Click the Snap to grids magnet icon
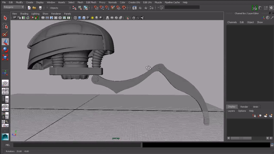This screenshot has width=274, height=154. pyautogui.click(x=96, y=8)
